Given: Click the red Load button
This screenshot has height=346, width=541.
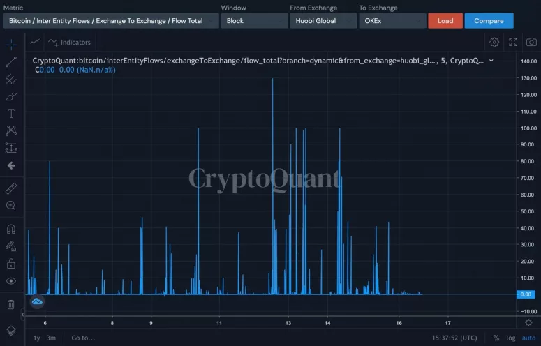Looking at the screenshot, I should click(x=445, y=21).
